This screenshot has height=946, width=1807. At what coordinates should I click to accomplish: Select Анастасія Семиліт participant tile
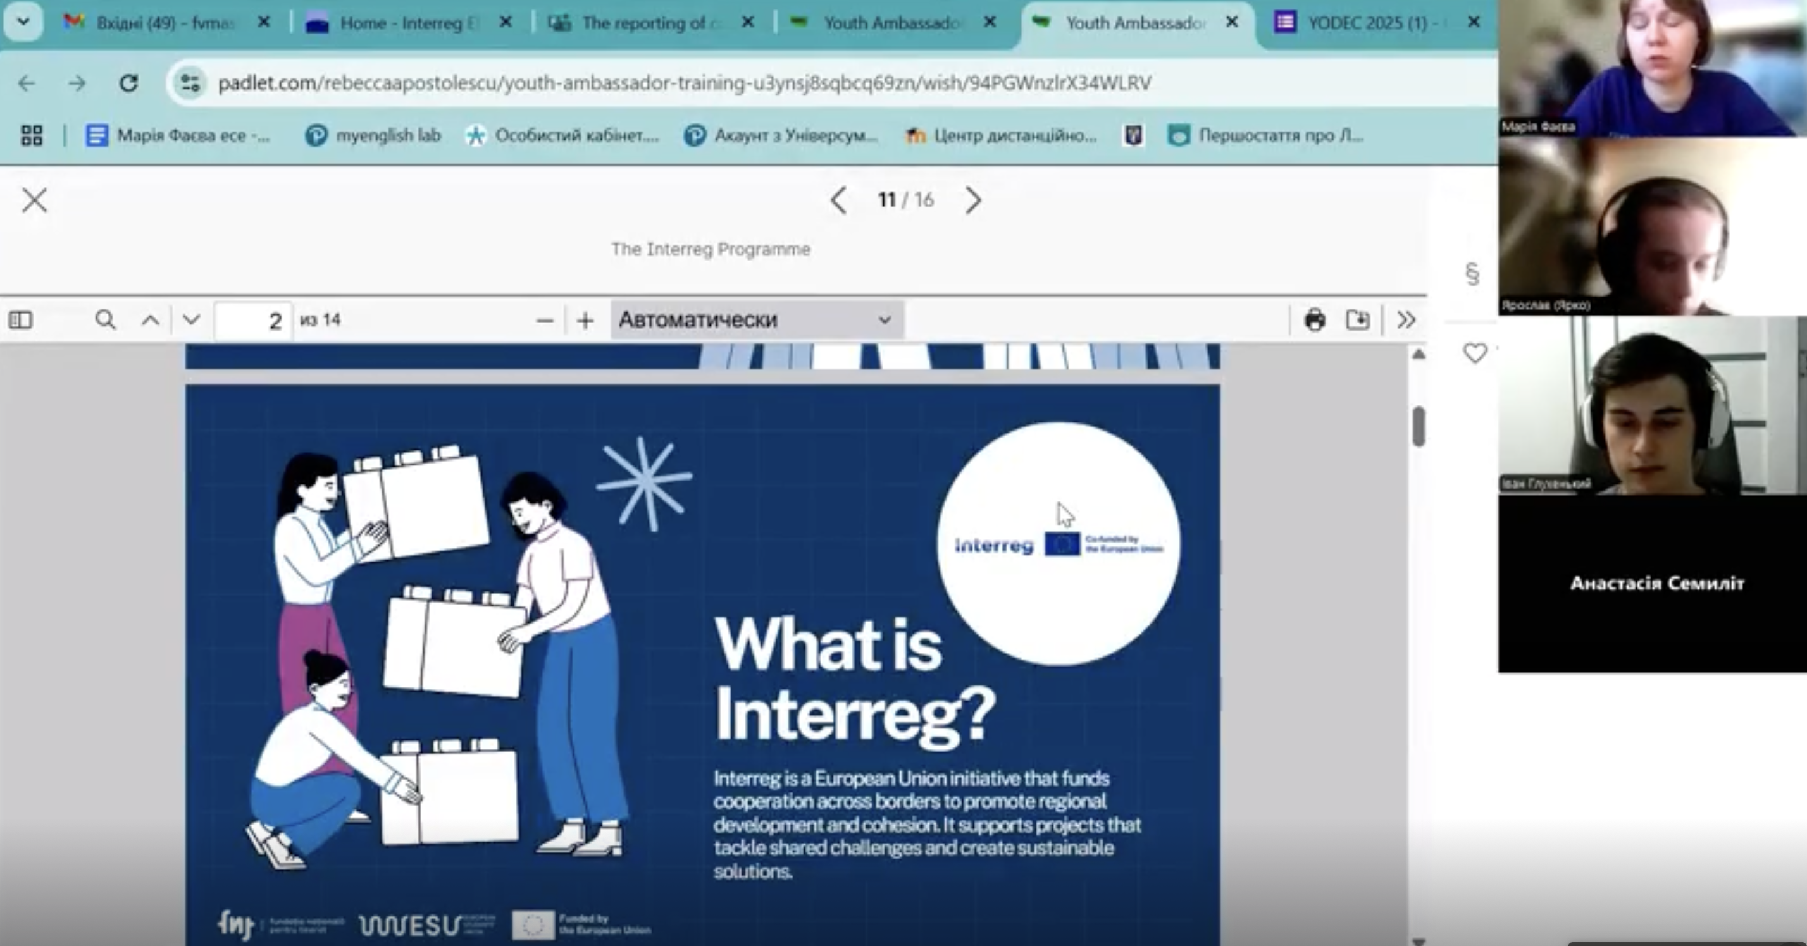pyautogui.click(x=1653, y=584)
